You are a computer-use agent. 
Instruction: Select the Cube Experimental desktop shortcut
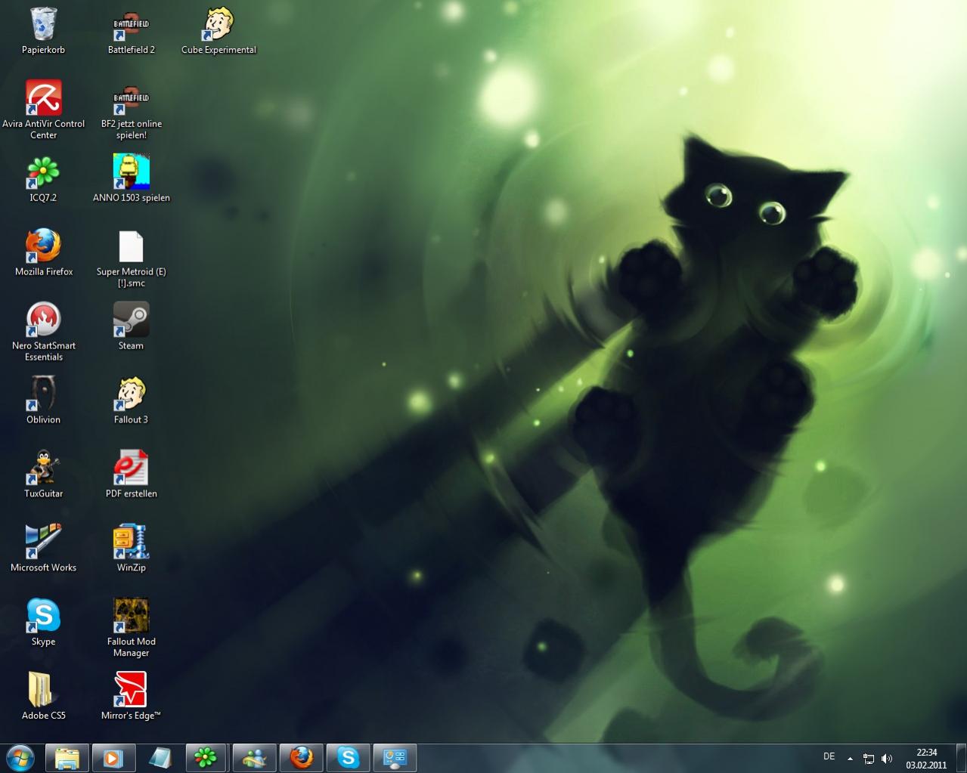(219, 30)
